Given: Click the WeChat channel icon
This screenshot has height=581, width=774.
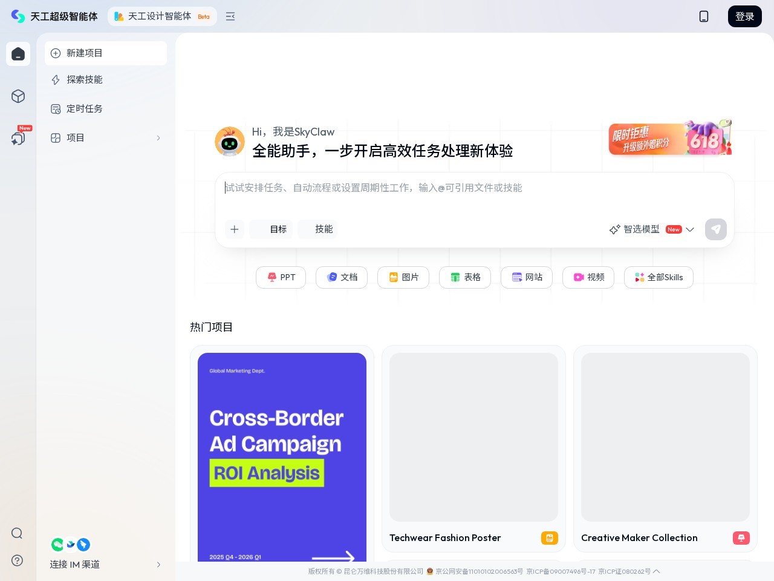Looking at the screenshot, I should pyautogui.click(x=57, y=545).
